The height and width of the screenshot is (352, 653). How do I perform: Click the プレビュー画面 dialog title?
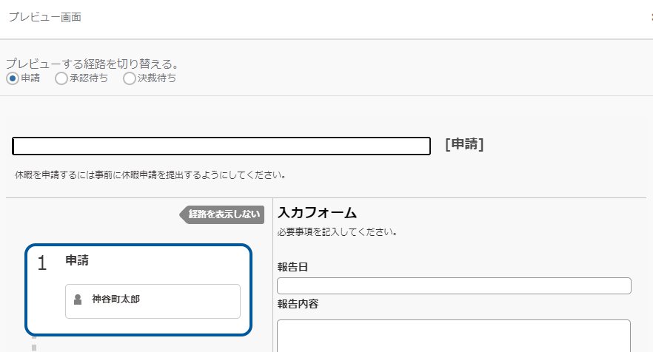click(x=45, y=17)
